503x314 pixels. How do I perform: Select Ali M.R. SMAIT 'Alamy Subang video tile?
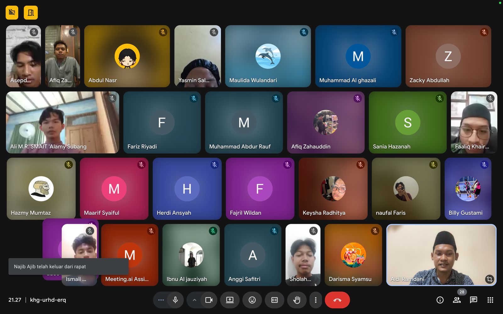(x=62, y=122)
